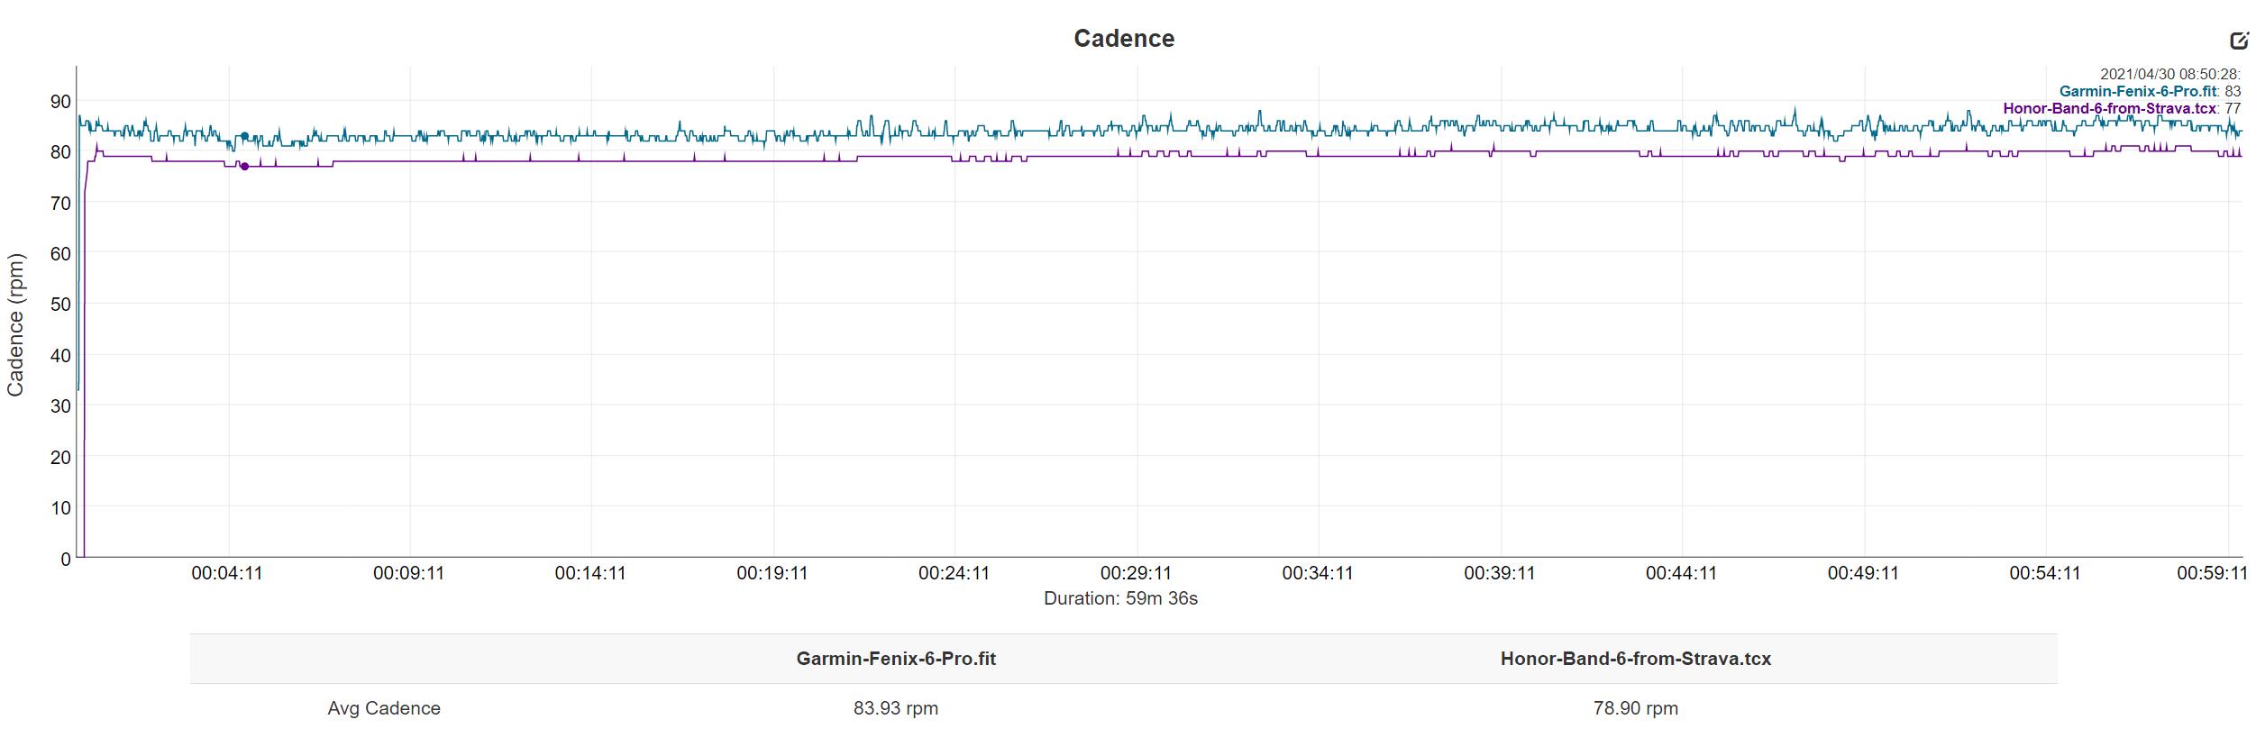The image size is (2256, 747).
Task: Click the Honor-Band-6-from-Strava.tcx table column header
Action: tap(1635, 659)
